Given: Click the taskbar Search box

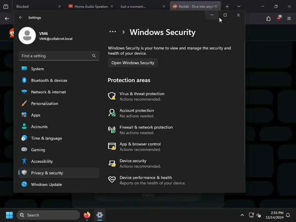Looking at the screenshot, I should [x=48, y=215].
